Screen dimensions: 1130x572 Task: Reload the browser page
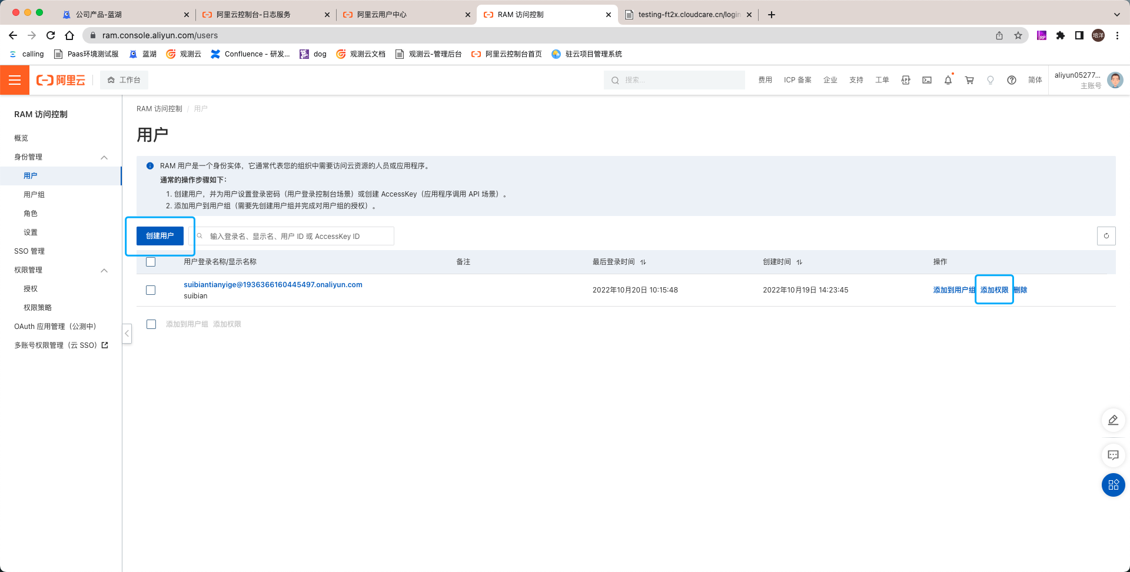coord(51,35)
